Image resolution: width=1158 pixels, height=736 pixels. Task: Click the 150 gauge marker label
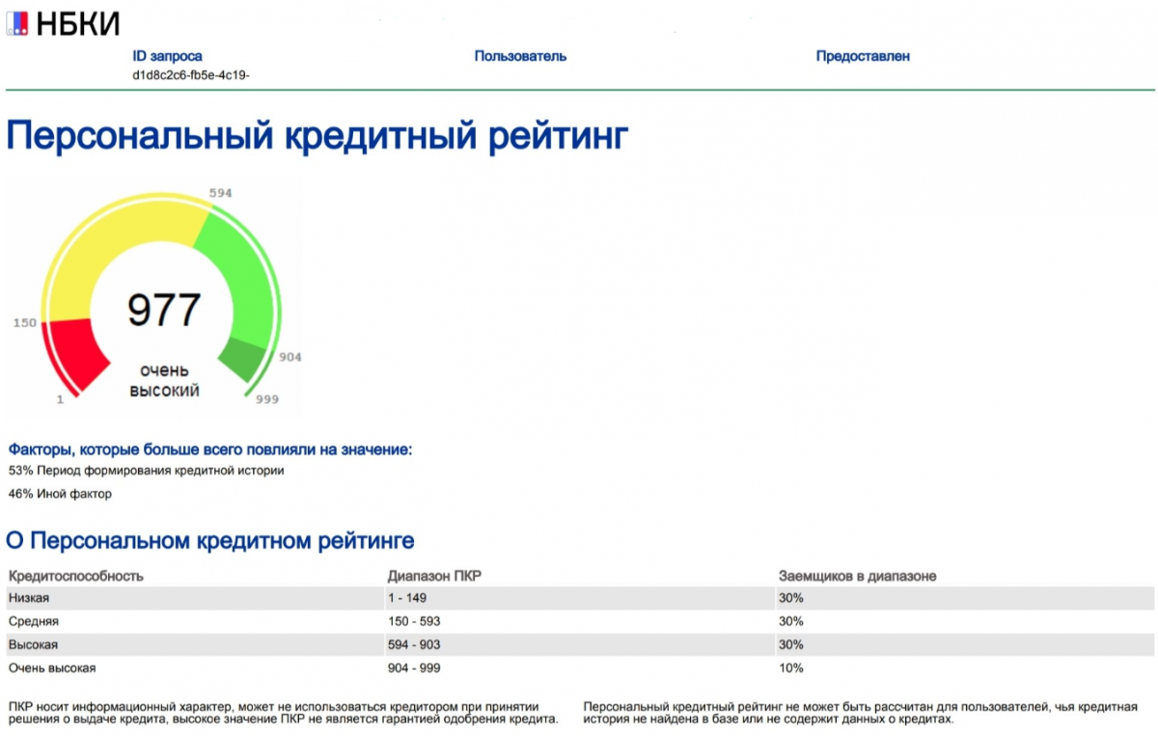click(x=24, y=322)
